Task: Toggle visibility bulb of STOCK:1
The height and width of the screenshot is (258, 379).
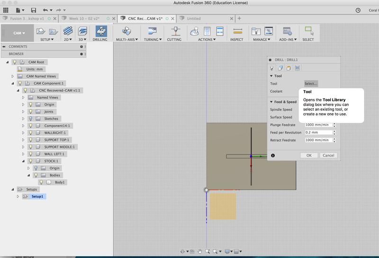Action: 31,161
